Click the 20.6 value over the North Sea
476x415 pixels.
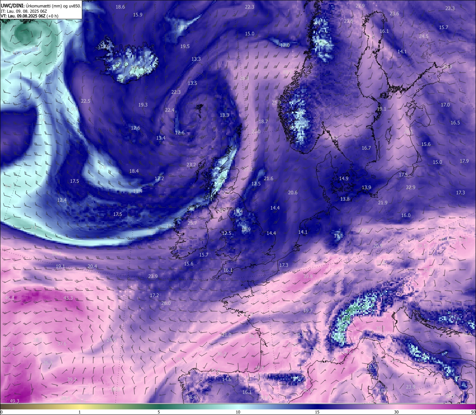pyautogui.click(x=293, y=192)
